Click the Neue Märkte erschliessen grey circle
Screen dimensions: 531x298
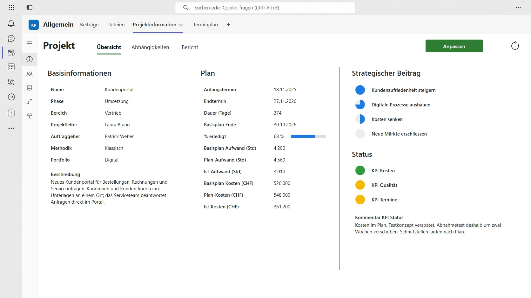click(360, 134)
